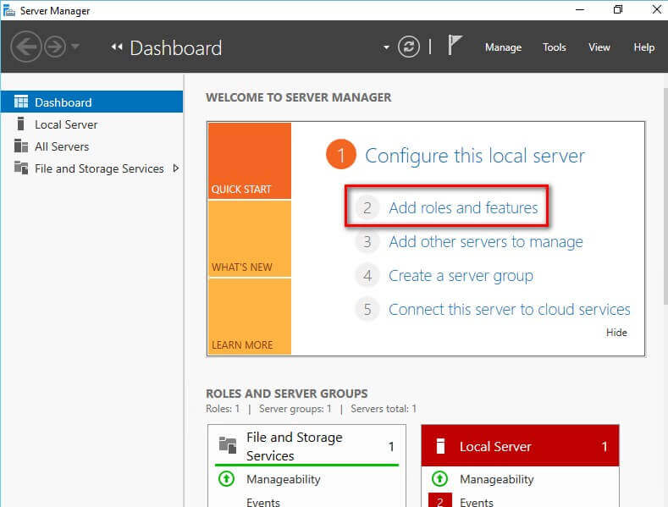Open the red Local Server tile header
This screenshot has height=507, width=668.
pyautogui.click(x=520, y=446)
